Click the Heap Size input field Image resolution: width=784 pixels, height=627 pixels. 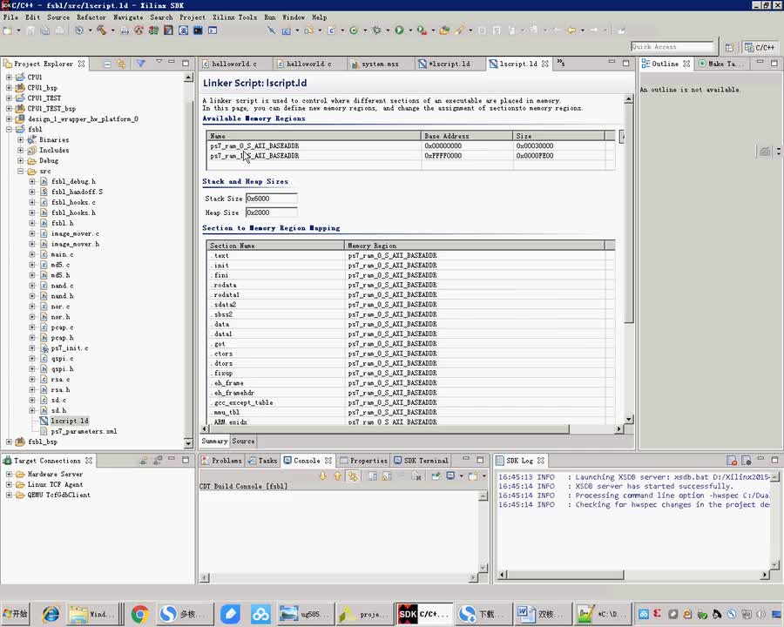[272, 212]
